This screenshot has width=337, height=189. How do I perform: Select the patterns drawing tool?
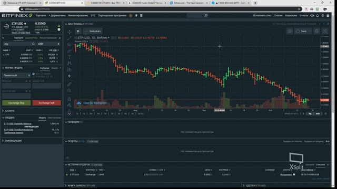point(69,63)
